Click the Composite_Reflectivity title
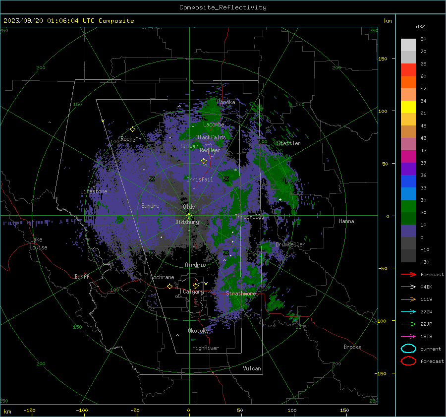 pyautogui.click(x=223, y=7)
